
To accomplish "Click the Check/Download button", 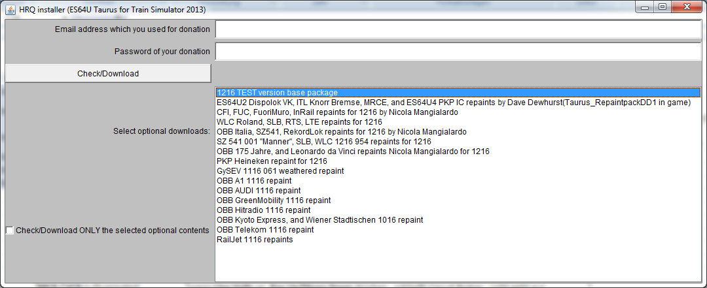I will tap(108, 73).
